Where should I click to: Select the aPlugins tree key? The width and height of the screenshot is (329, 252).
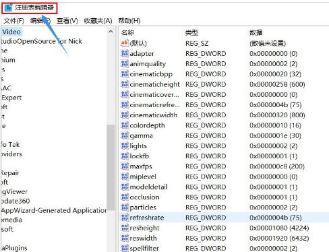coord(14,248)
